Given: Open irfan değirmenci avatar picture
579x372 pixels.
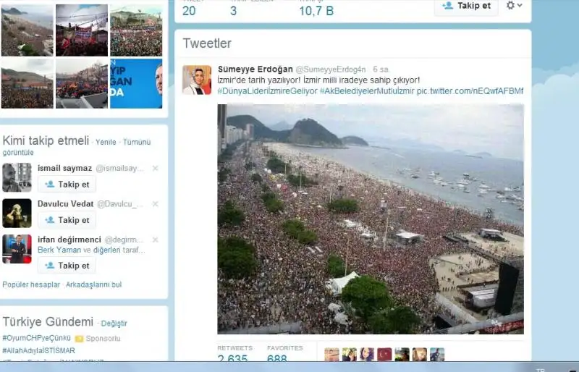Looking at the screenshot, I should point(17,249).
